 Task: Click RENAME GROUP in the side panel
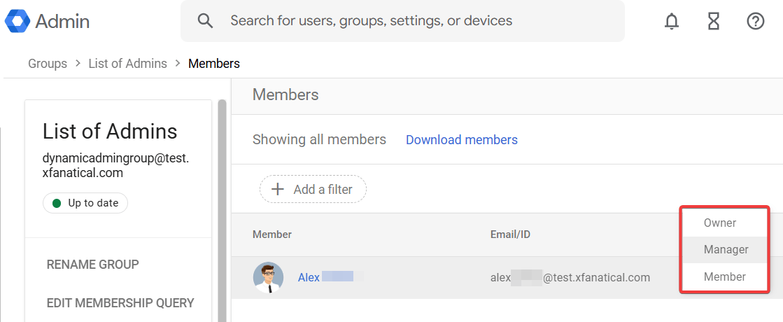(x=92, y=265)
